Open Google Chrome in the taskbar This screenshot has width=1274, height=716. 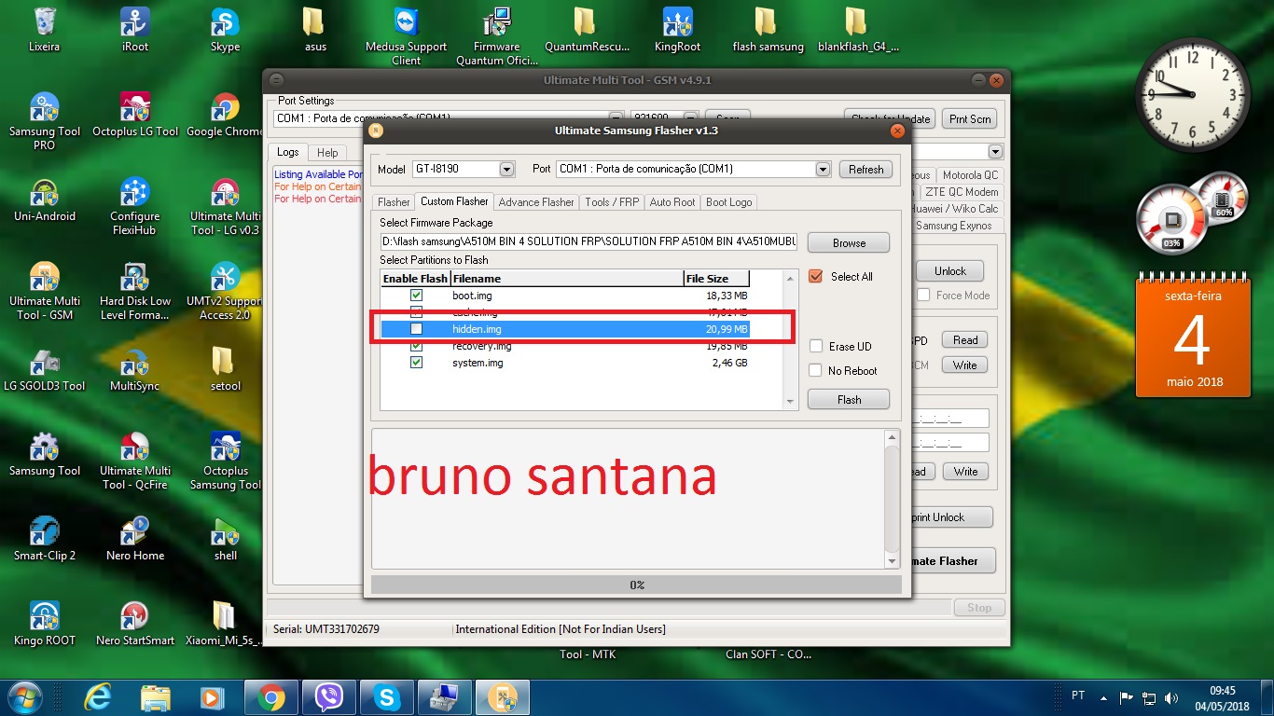[271, 697]
